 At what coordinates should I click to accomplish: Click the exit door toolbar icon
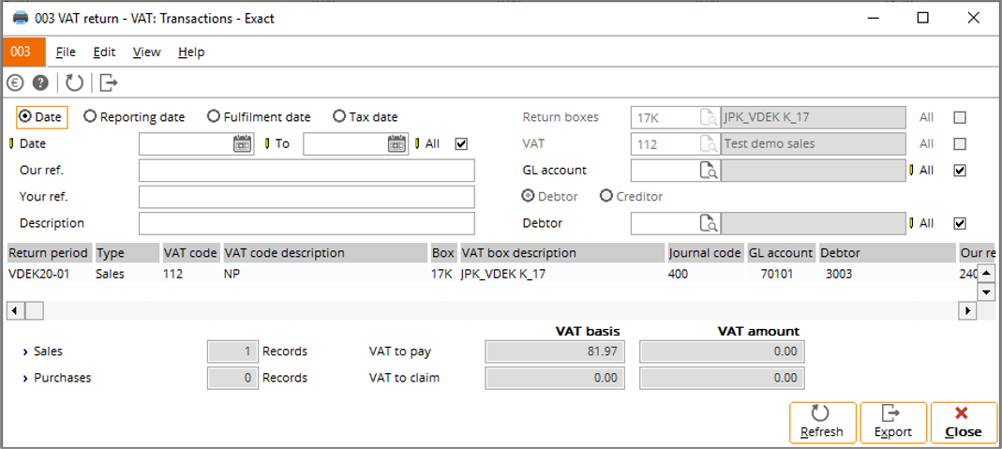tap(109, 83)
